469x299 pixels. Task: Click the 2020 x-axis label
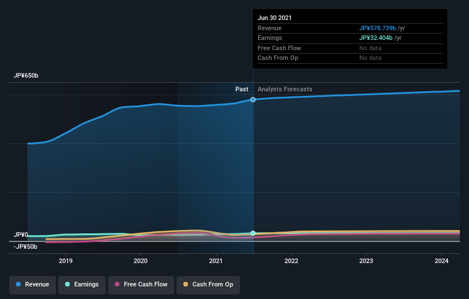tap(141, 261)
